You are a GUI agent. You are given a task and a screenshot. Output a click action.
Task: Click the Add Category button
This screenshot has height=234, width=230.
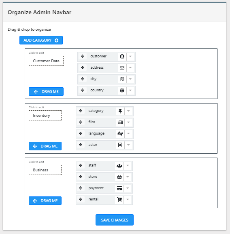[41, 40]
